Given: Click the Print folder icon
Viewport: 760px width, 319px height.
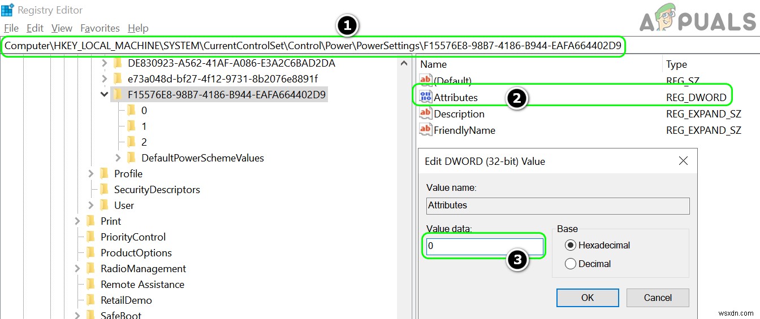Looking at the screenshot, I should [90, 221].
